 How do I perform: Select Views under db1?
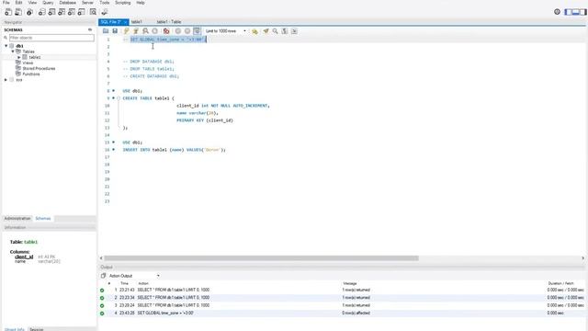[x=28, y=63]
